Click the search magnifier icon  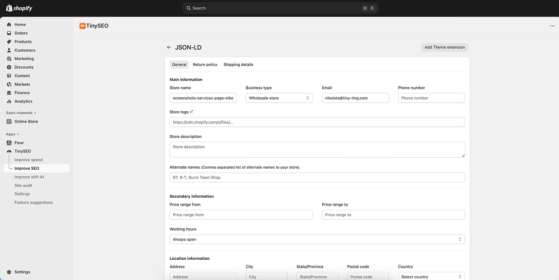[189, 8]
